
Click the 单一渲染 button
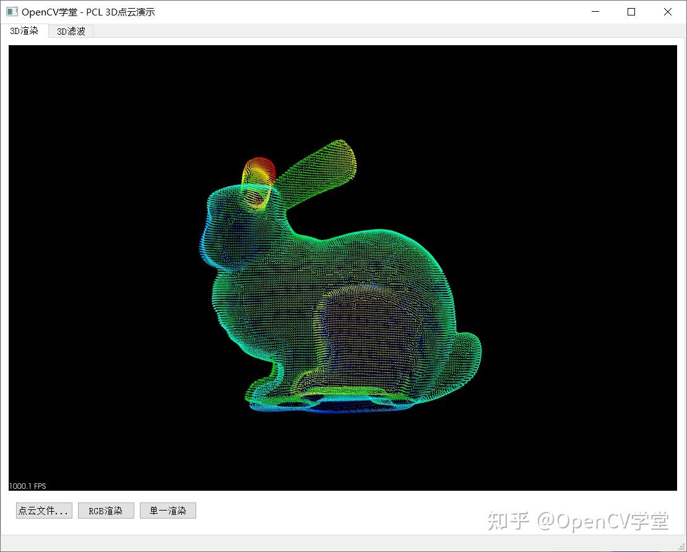tap(168, 510)
